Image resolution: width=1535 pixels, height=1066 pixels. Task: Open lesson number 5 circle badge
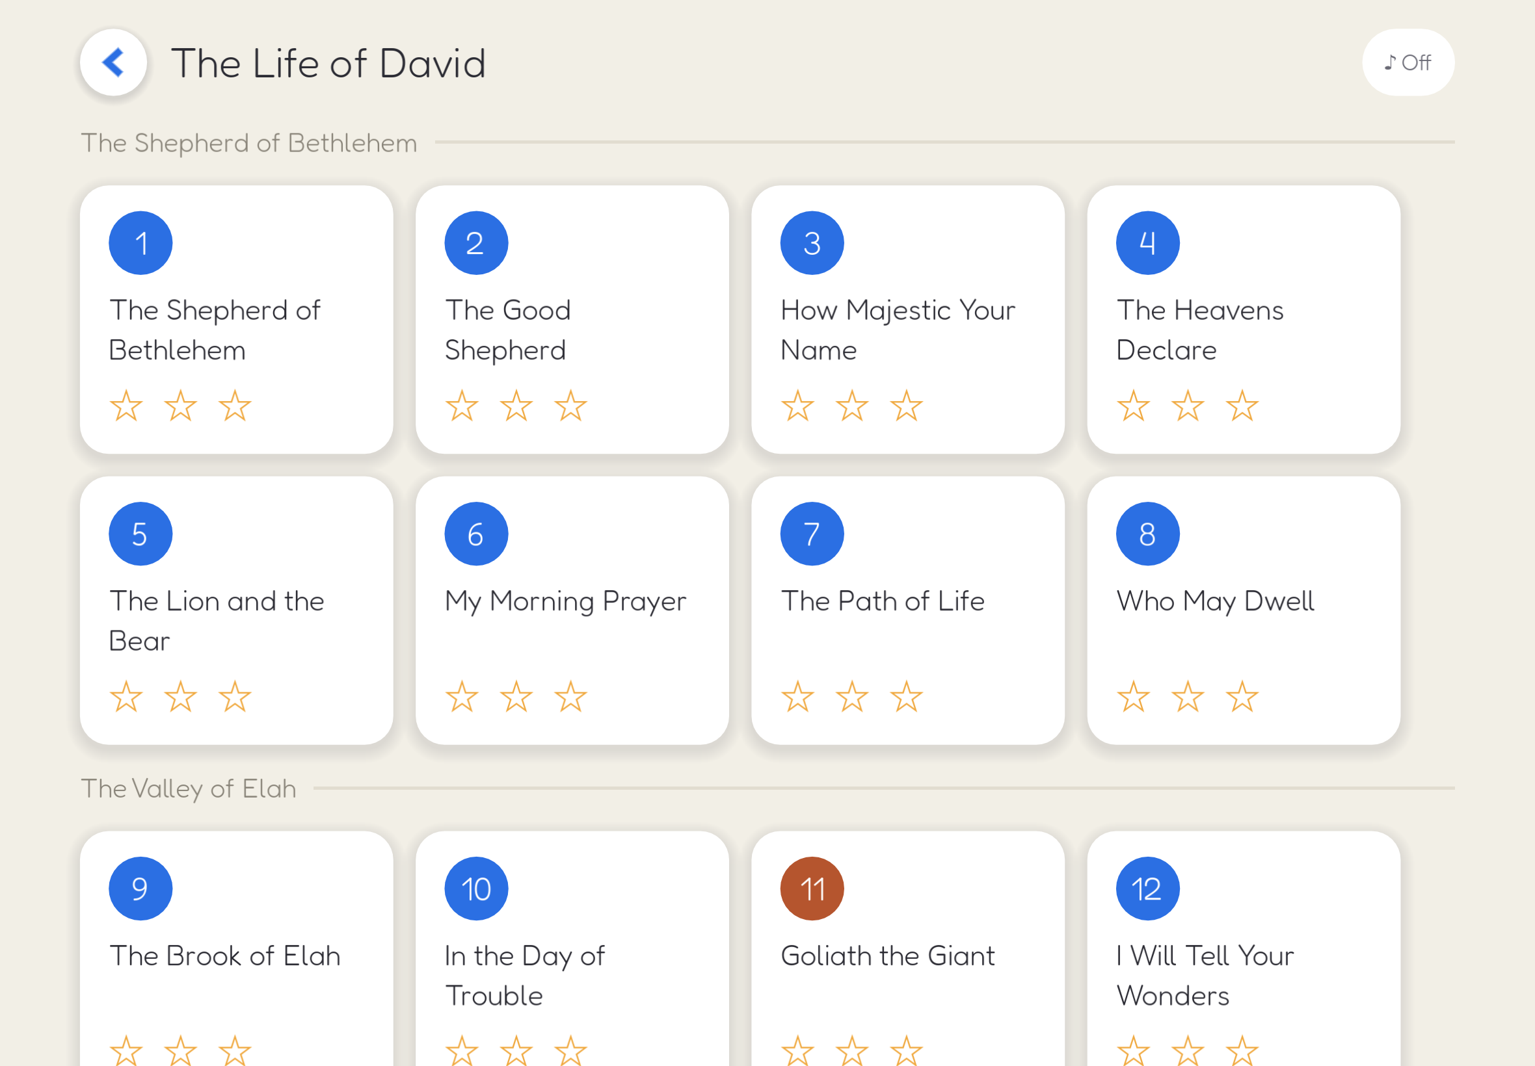pyautogui.click(x=141, y=534)
